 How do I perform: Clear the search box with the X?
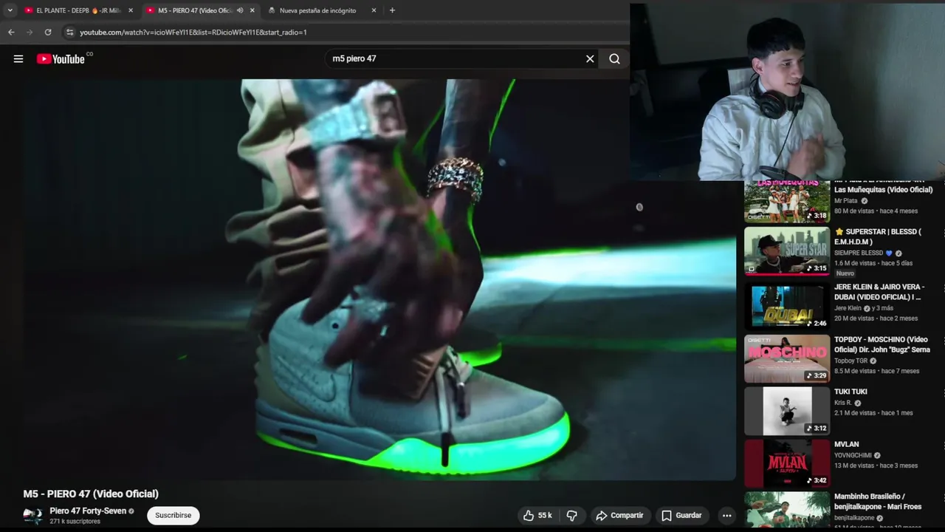[590, 59]
